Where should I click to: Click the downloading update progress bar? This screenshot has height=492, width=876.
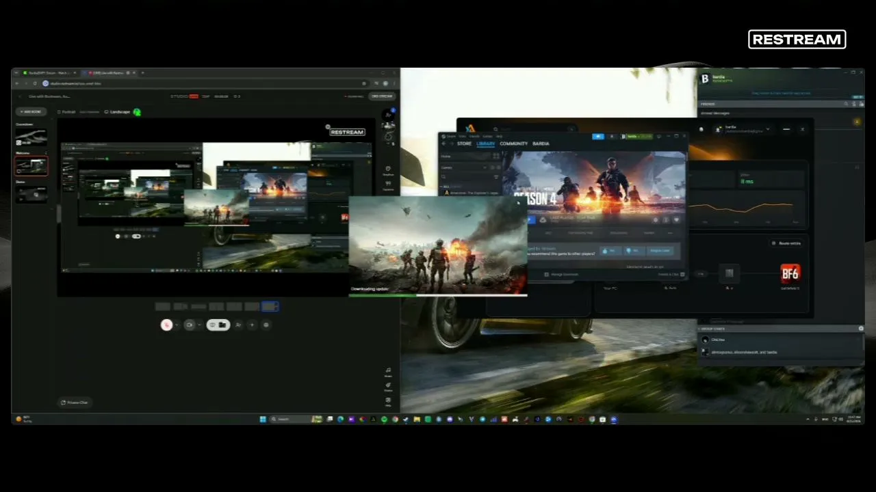coord(438,295)
